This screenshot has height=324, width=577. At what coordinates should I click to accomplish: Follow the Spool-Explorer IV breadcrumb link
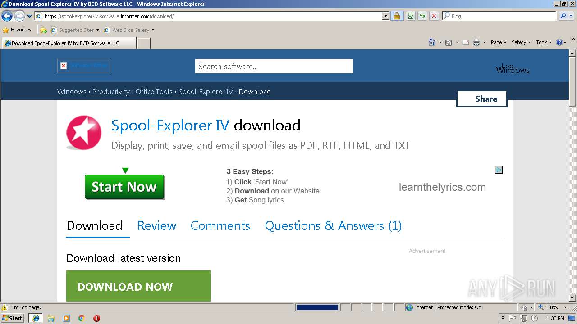click(x=206, y=91)
